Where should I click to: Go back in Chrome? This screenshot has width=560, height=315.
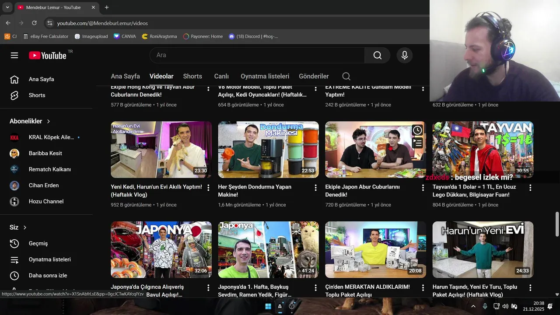coord(8,23)
